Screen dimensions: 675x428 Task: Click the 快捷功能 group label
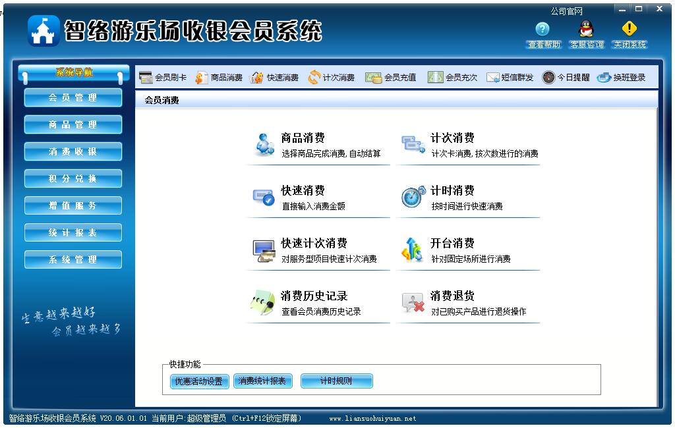(x=185, y=364)
